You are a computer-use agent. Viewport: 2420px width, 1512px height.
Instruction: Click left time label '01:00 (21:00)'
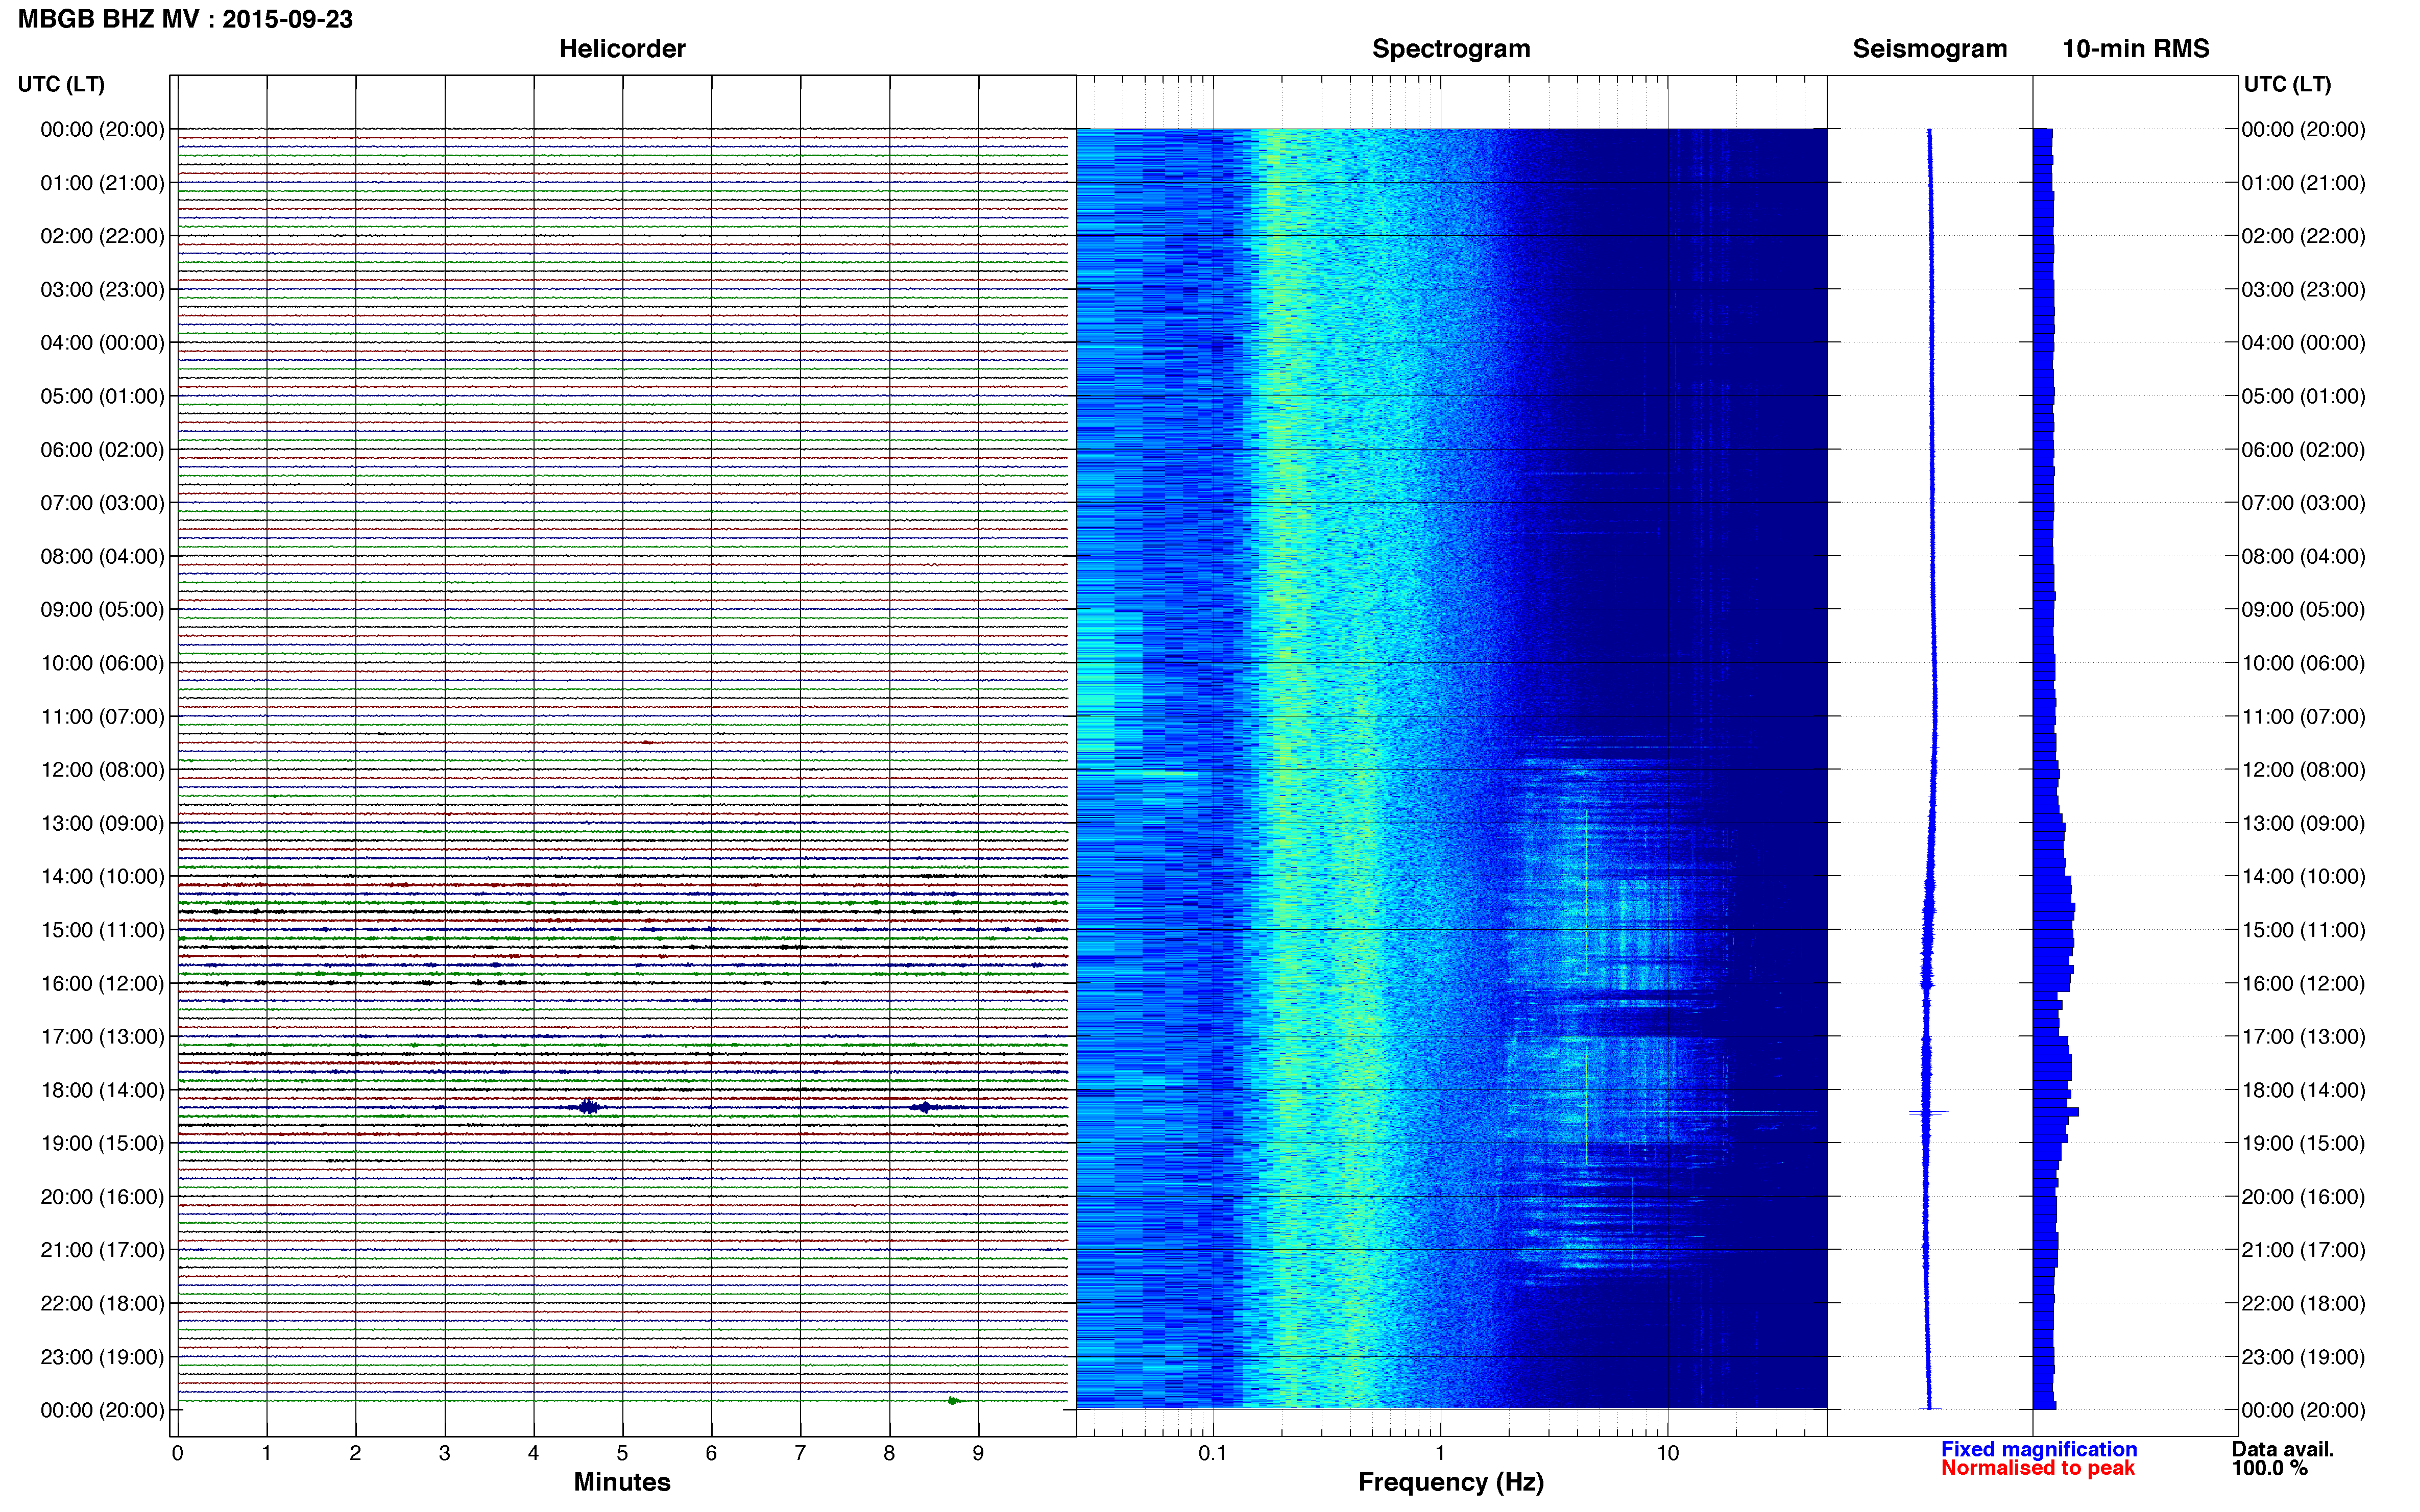coord(102,183)
